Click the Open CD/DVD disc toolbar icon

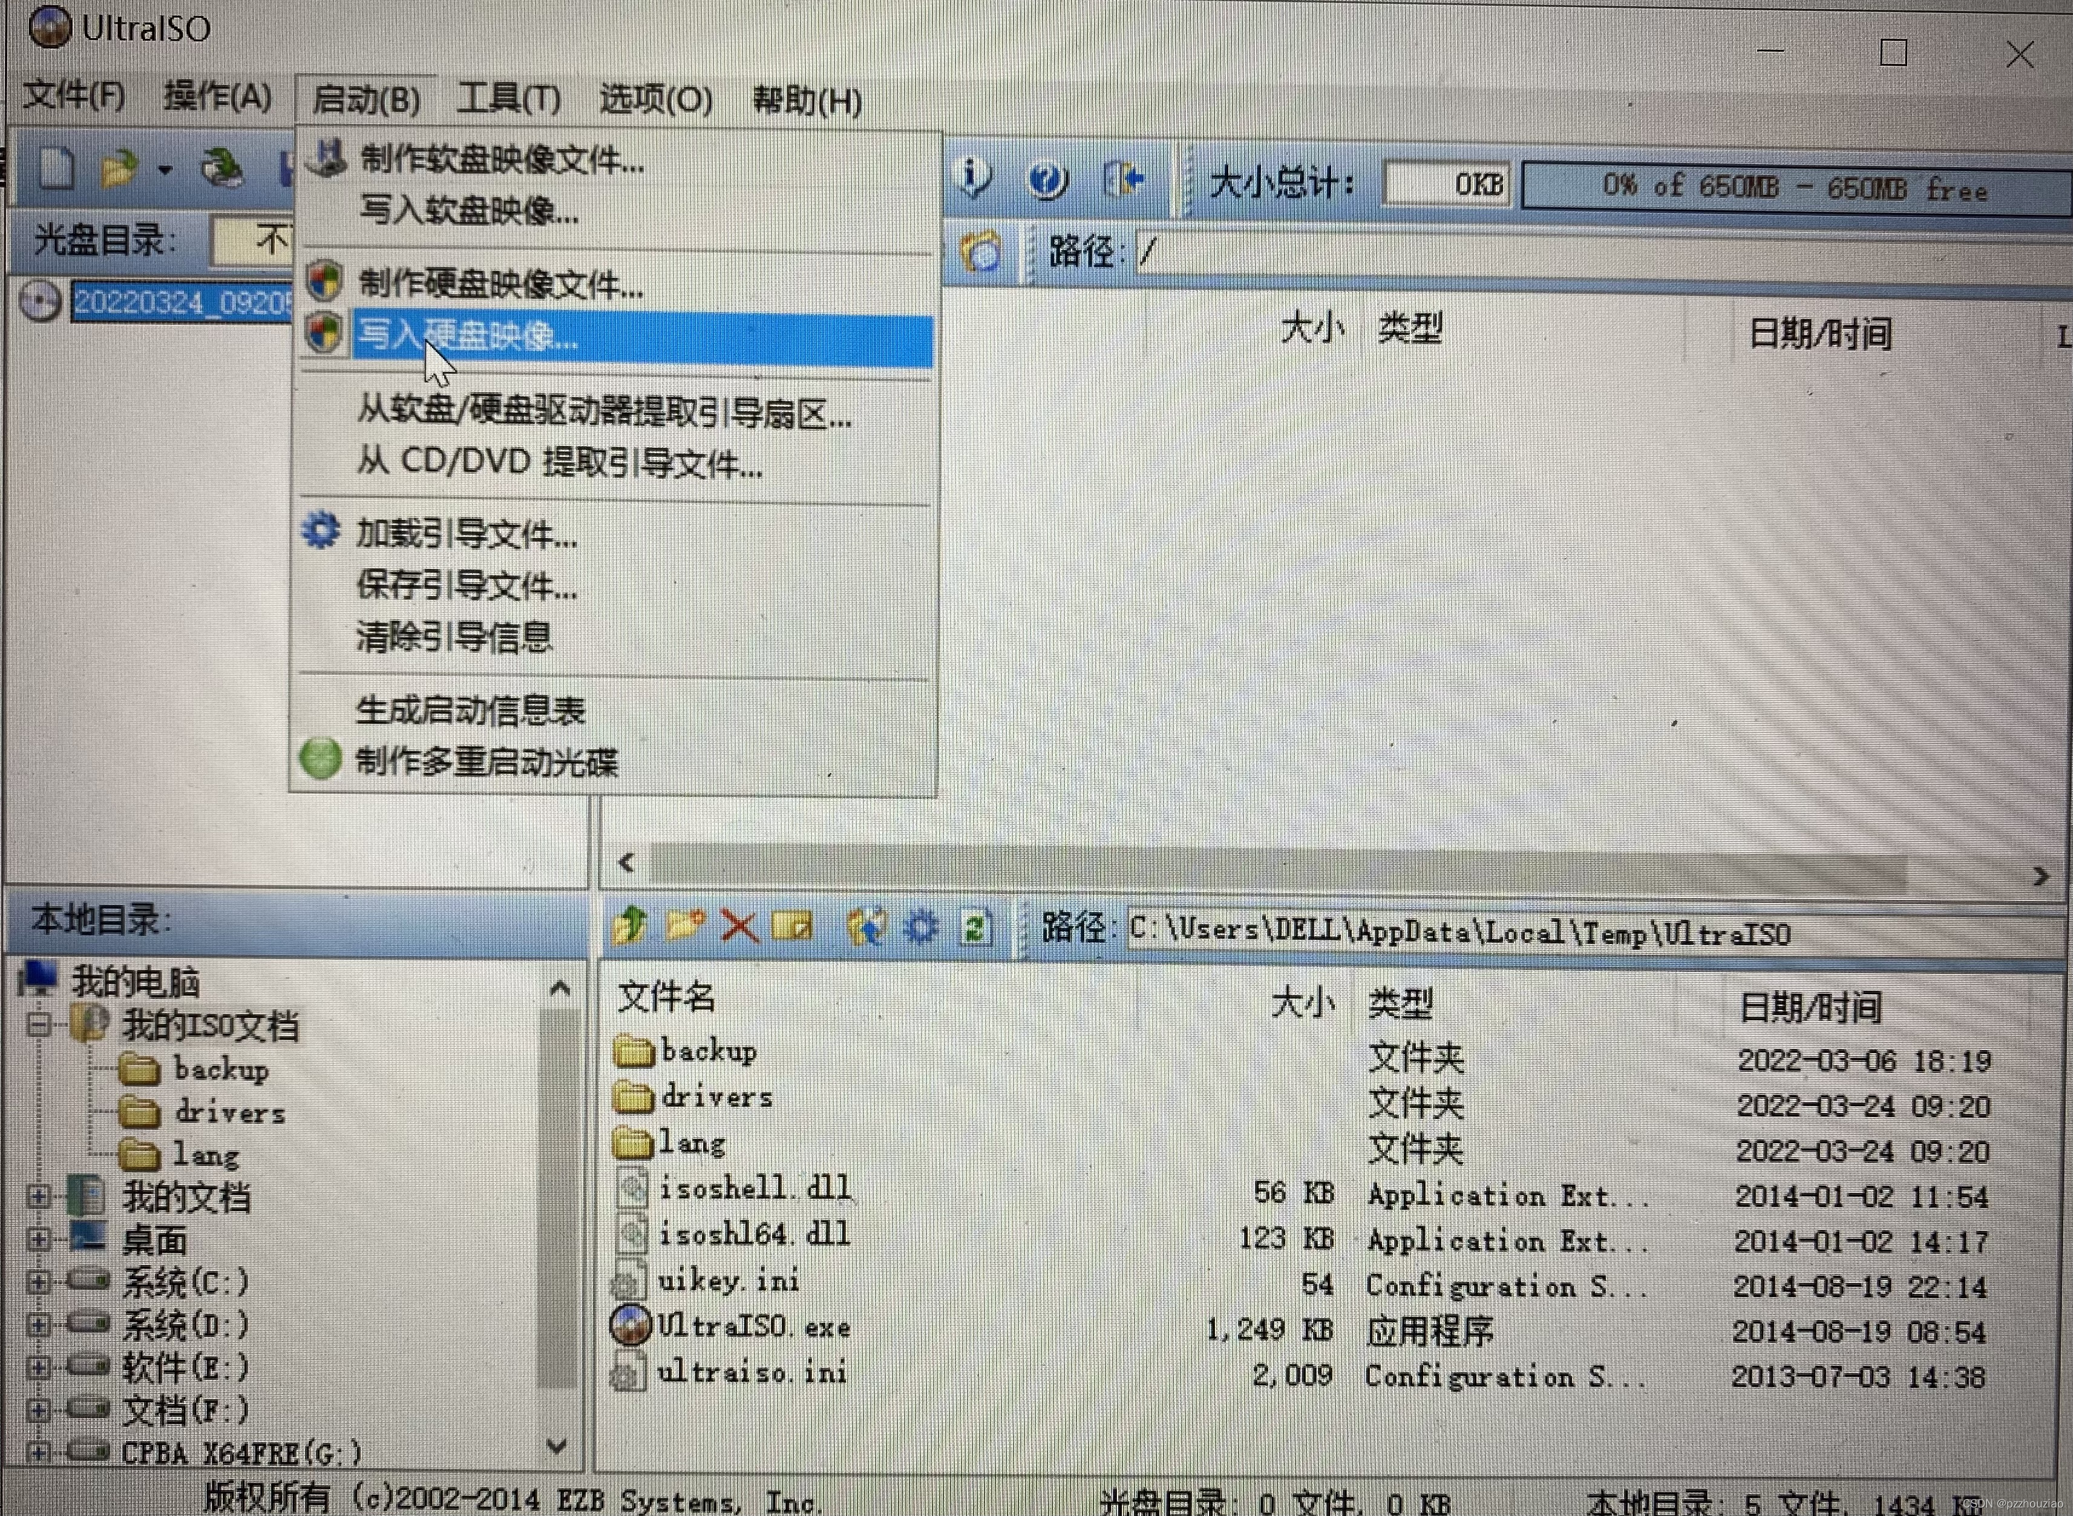tap(222, 169)
